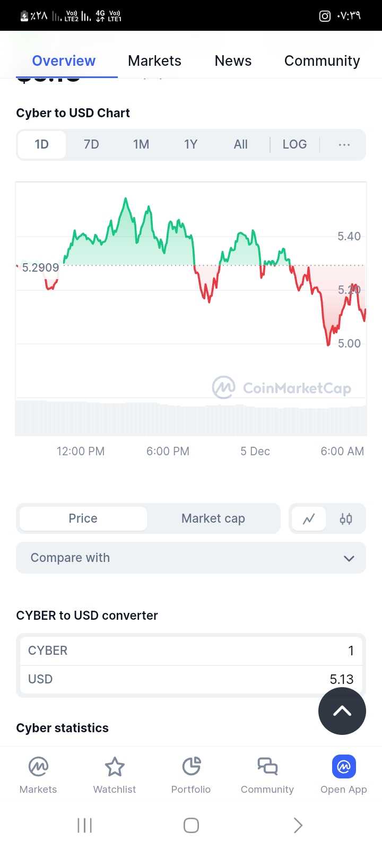
Task: Click the chart volume bars area
Action: coord(191,419)
